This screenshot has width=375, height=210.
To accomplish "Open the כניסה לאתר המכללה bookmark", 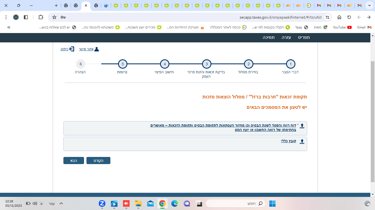I will [228, 27].
